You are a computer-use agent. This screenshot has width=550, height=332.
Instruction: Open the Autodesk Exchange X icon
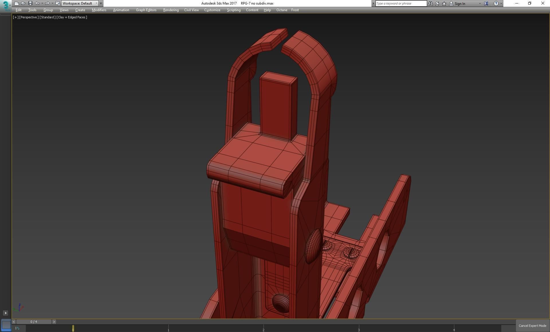tap(486, 3)
